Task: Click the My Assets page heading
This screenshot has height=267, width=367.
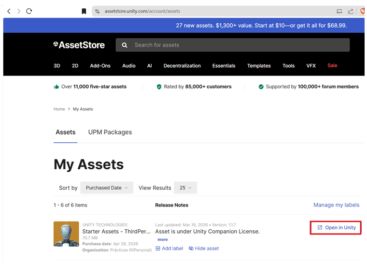Action: (89, 164)
